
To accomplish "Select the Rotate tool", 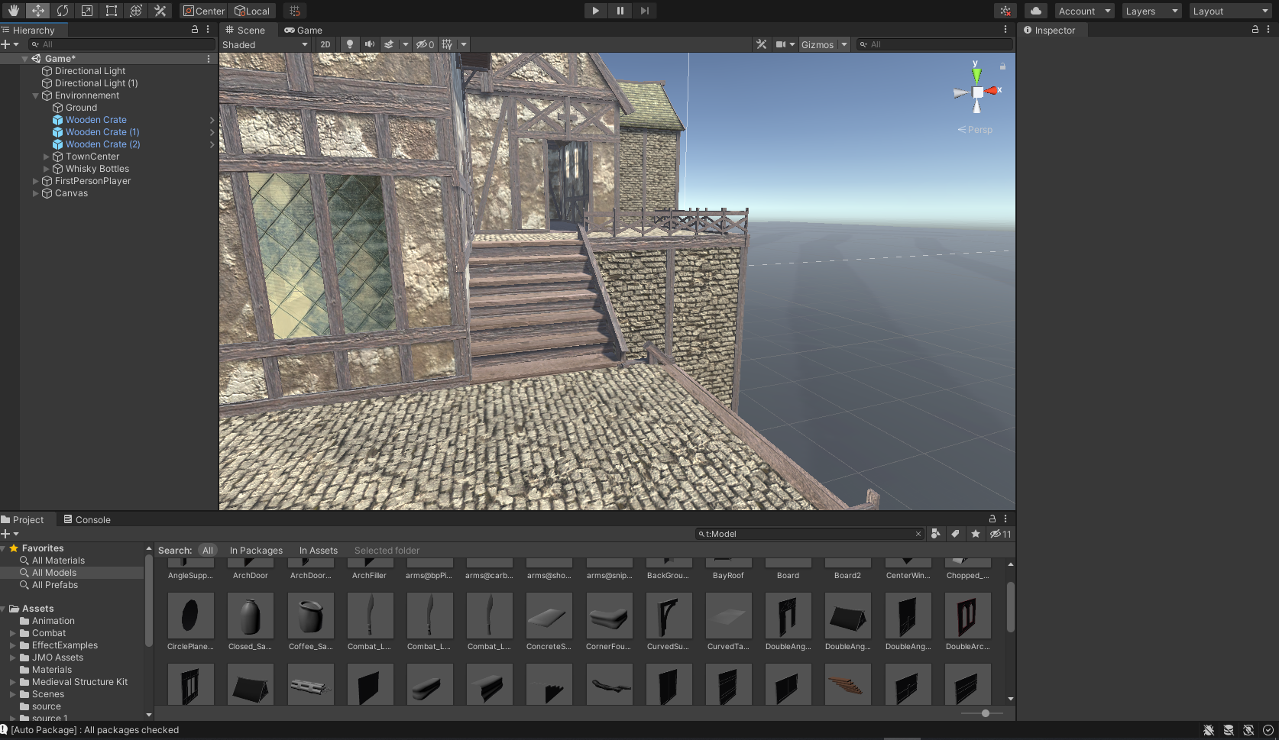I will [x=63, y=11].
